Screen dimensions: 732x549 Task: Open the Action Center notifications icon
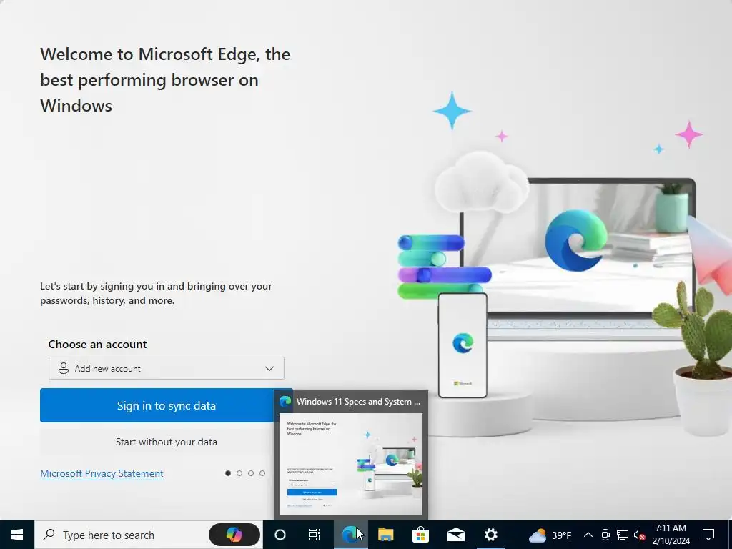[x=708, y=535]
